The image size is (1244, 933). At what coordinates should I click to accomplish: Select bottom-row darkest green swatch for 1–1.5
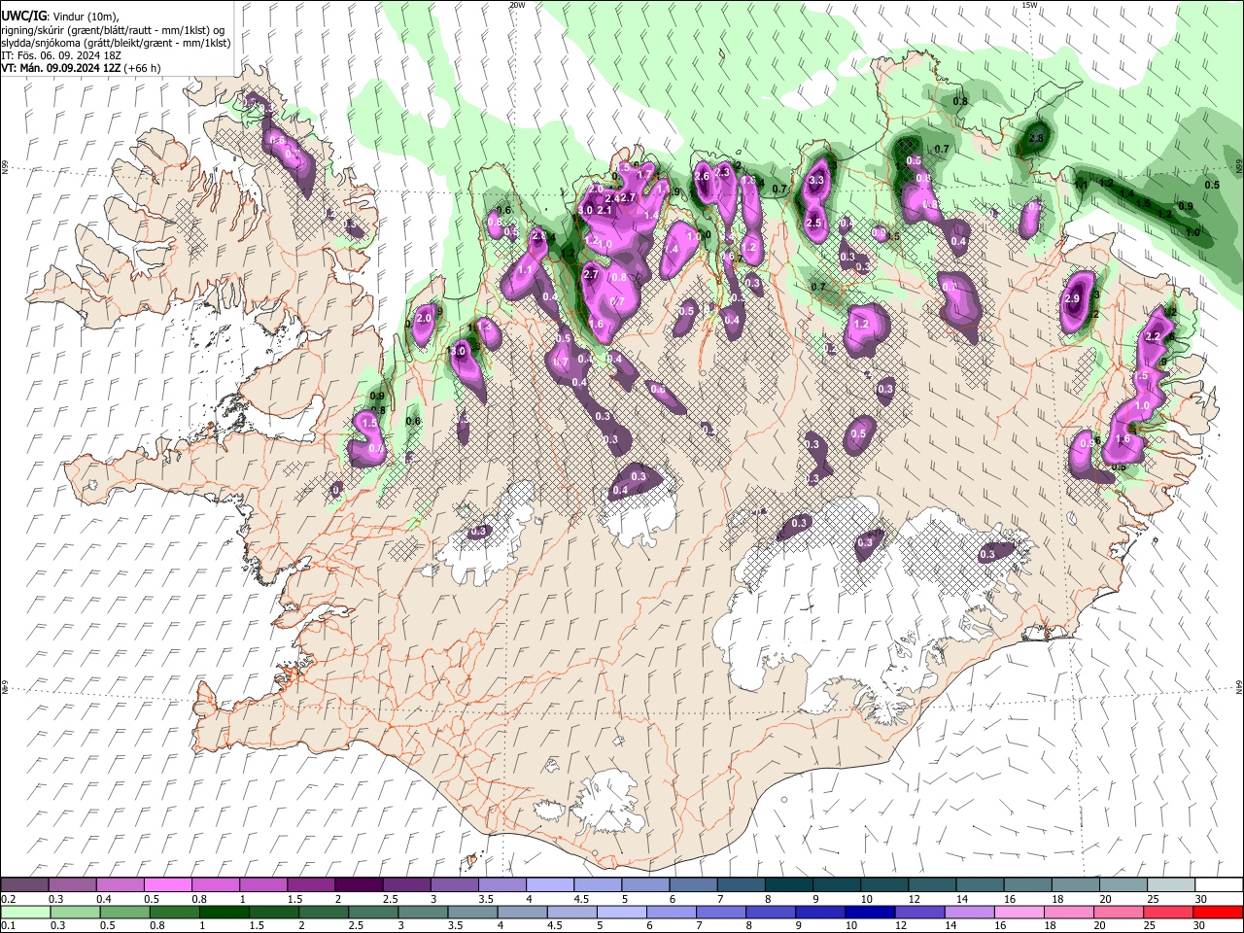click(x=224, y=912)
